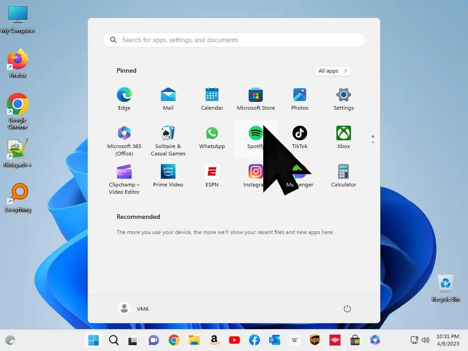Image resolution: width=468 pixels, height=351 pixels.
Task: Open the Calendar app
Action: pos(212,99)
